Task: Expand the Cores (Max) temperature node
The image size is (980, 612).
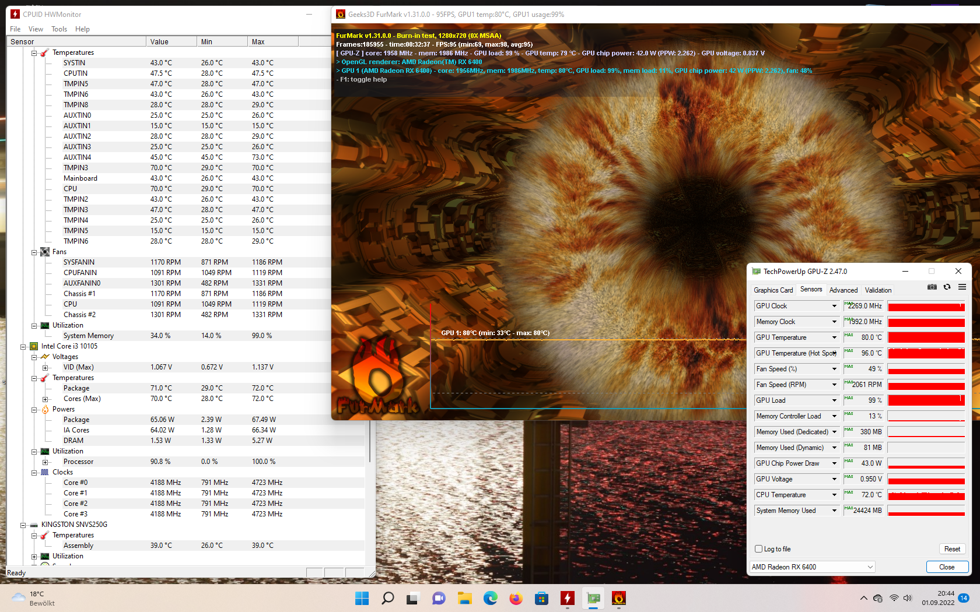Action: 45,399
